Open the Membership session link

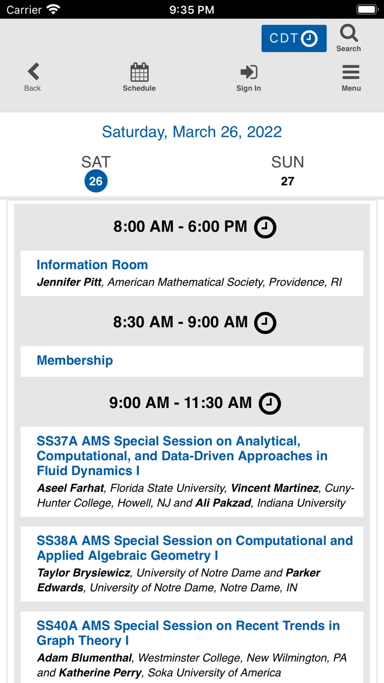pyautogui.click(x=75, y=360)
